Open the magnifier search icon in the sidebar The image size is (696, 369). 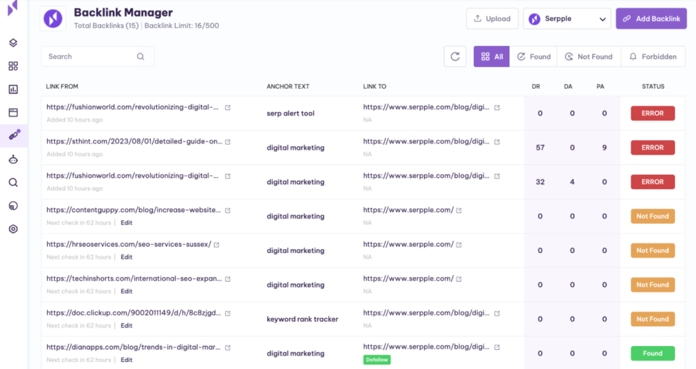click(13, 183)
